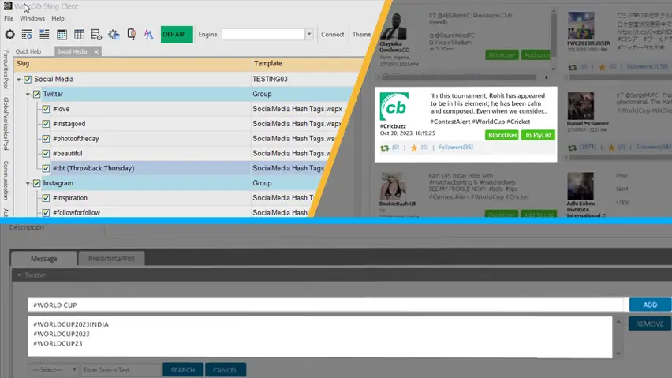Viewport: 672px width, 378px height.
Task: Open the Engine dropdown list
Action: pyautogui.click(x=308, y=35)
